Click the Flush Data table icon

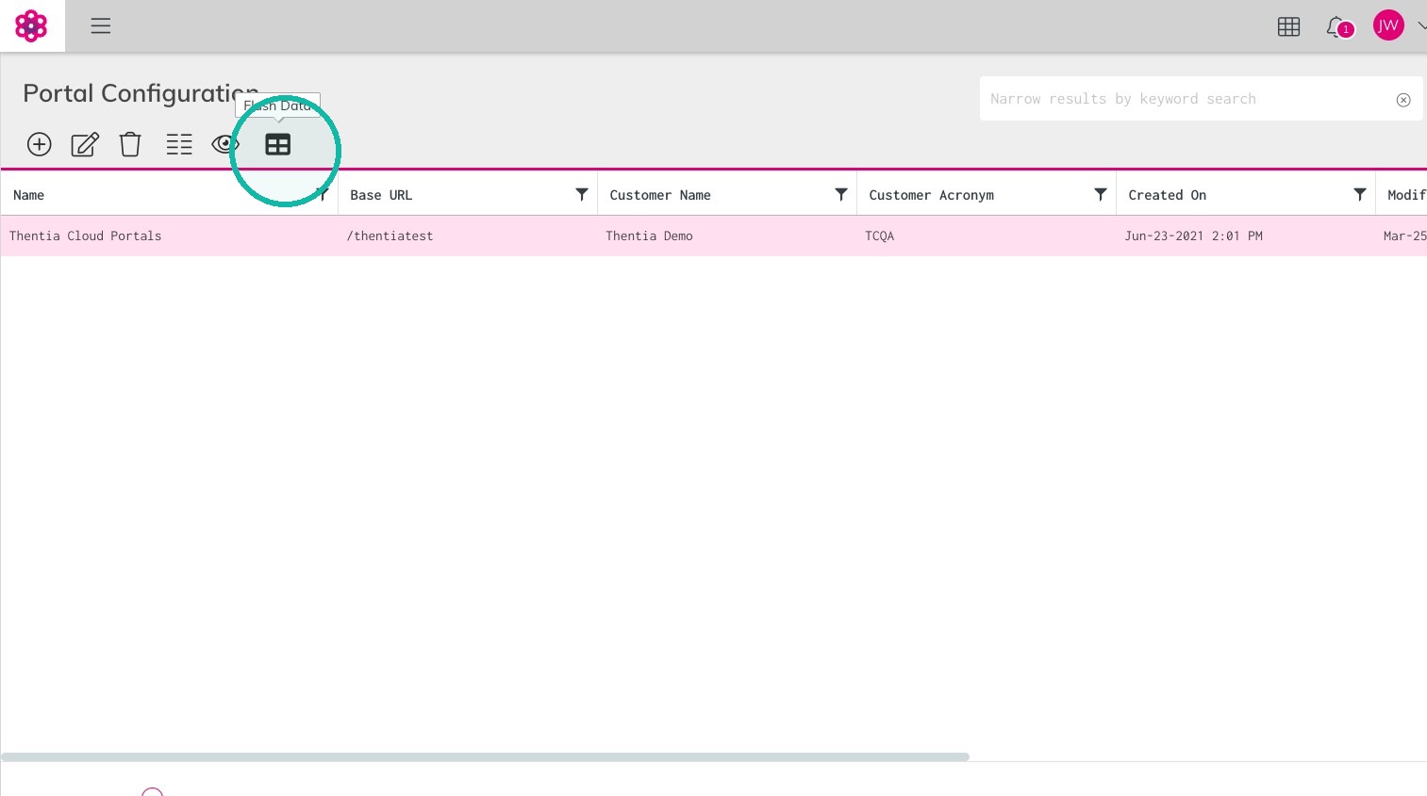coord(278,144)
